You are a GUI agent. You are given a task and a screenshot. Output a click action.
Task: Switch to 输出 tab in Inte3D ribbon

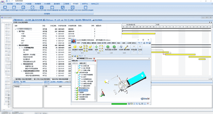(x=119, y=43)
